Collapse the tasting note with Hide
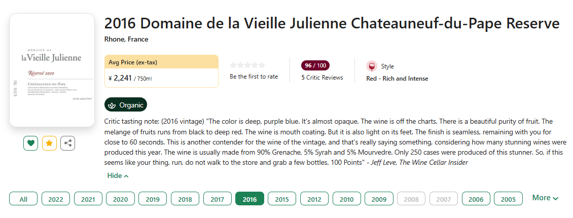The width and height of the screenshot is (573, 218). coord(118,175)
